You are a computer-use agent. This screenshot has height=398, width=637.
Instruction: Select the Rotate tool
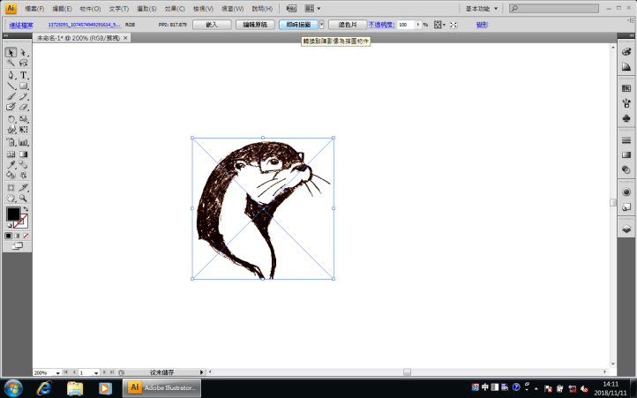pos(11,119)
